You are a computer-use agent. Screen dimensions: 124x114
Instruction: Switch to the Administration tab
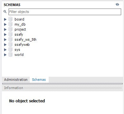pos(16,80)
